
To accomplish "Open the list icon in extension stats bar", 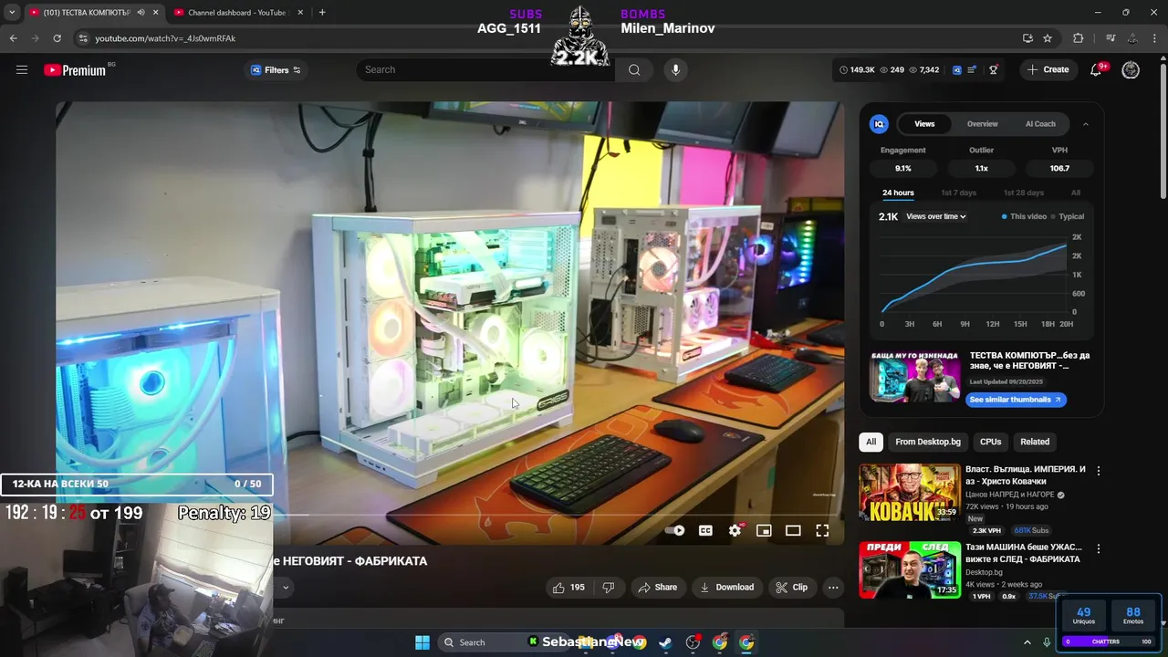I will click(973, 69).
